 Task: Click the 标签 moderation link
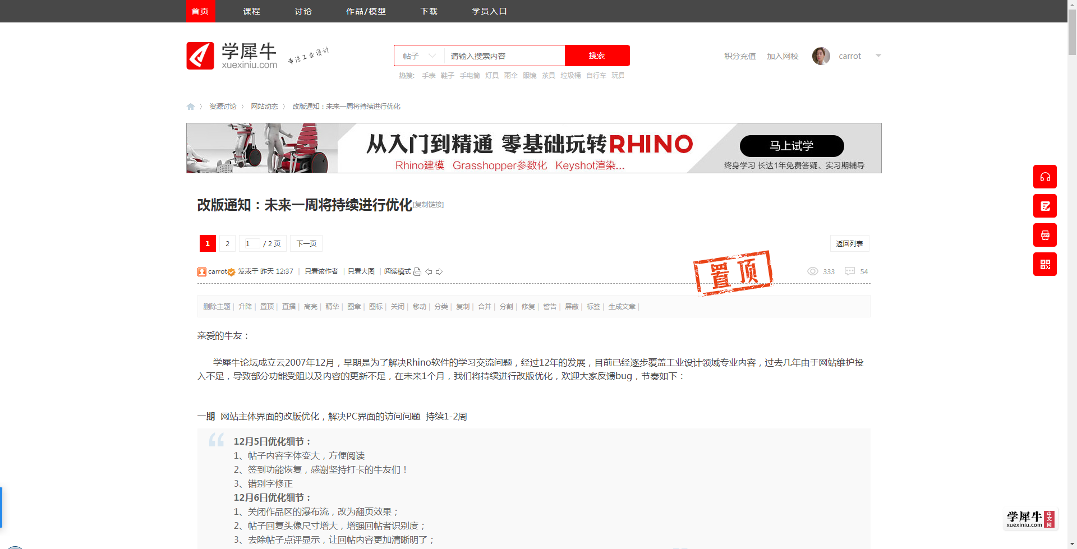[x=593, y=307]
